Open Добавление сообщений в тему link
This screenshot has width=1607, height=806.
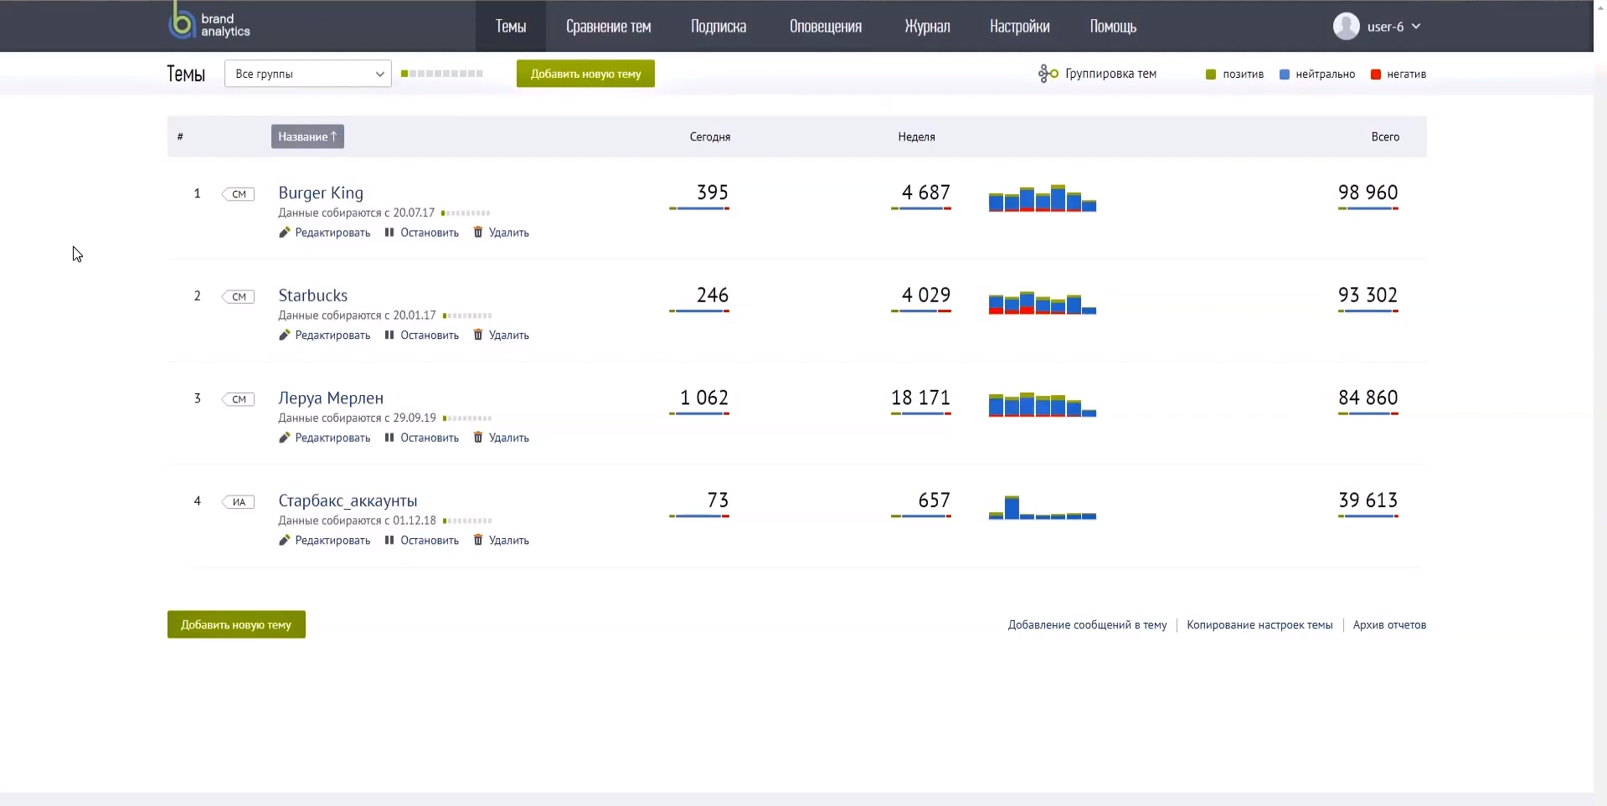click(1087, 625)
